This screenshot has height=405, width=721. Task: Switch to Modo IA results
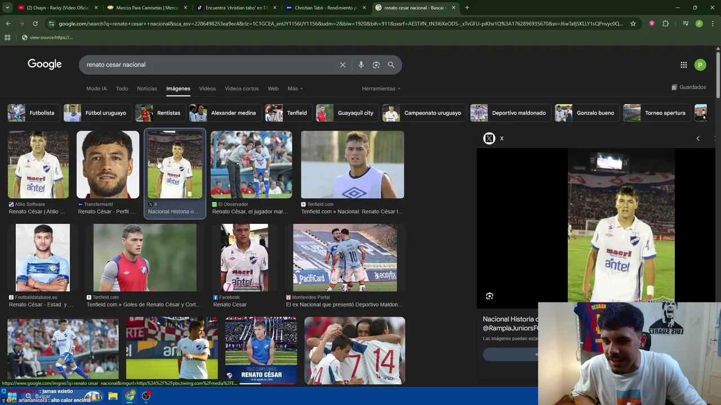(x=96, y=88)
